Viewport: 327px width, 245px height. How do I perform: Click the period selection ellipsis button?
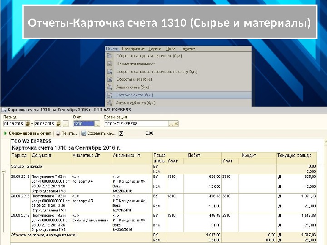tap(66, 124)
